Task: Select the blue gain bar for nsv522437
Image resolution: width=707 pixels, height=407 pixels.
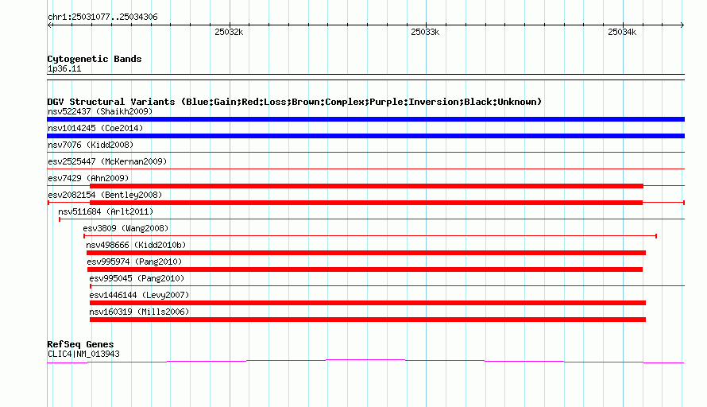Action: [x=365, y=119]
